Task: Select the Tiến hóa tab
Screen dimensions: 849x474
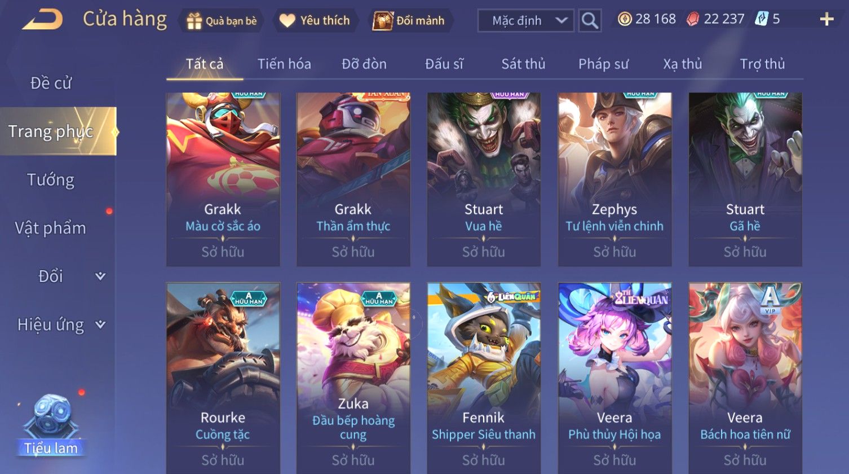Action: [x=284, y=64]
